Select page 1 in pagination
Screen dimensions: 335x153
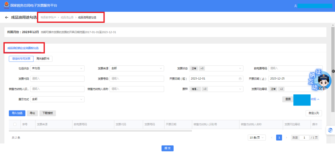point(279,138)
